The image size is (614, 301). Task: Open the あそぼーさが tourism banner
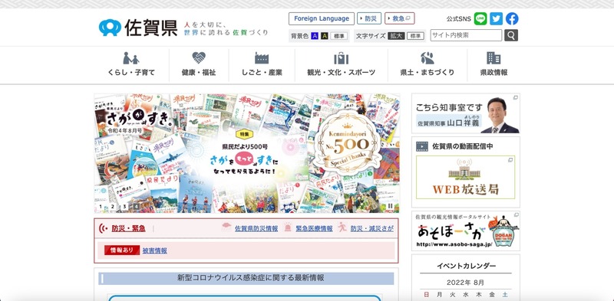pyautogui.click(x=466, y=231)
